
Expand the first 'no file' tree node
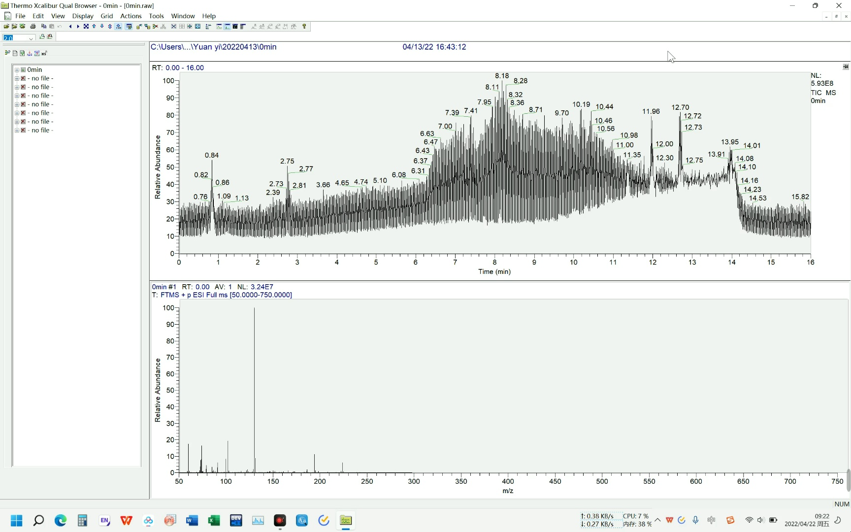17,78
